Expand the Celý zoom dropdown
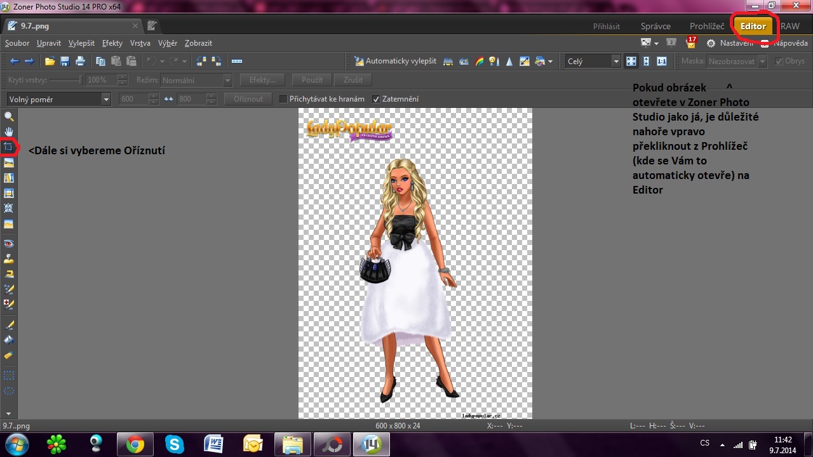 (x=615, y=62)
